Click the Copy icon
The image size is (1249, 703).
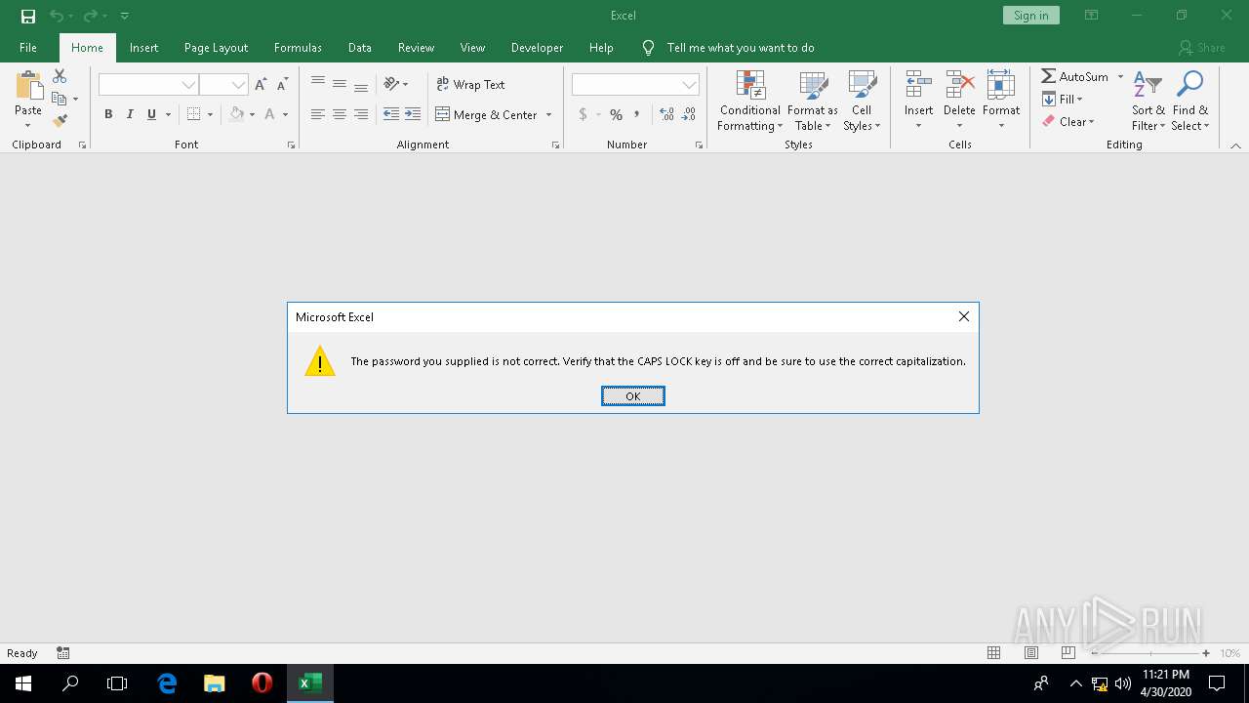60,99
